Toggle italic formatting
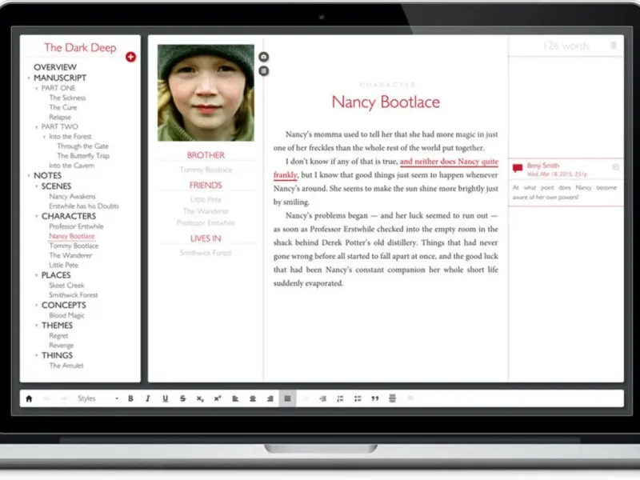The image size is (640, 480). point(148,398)
